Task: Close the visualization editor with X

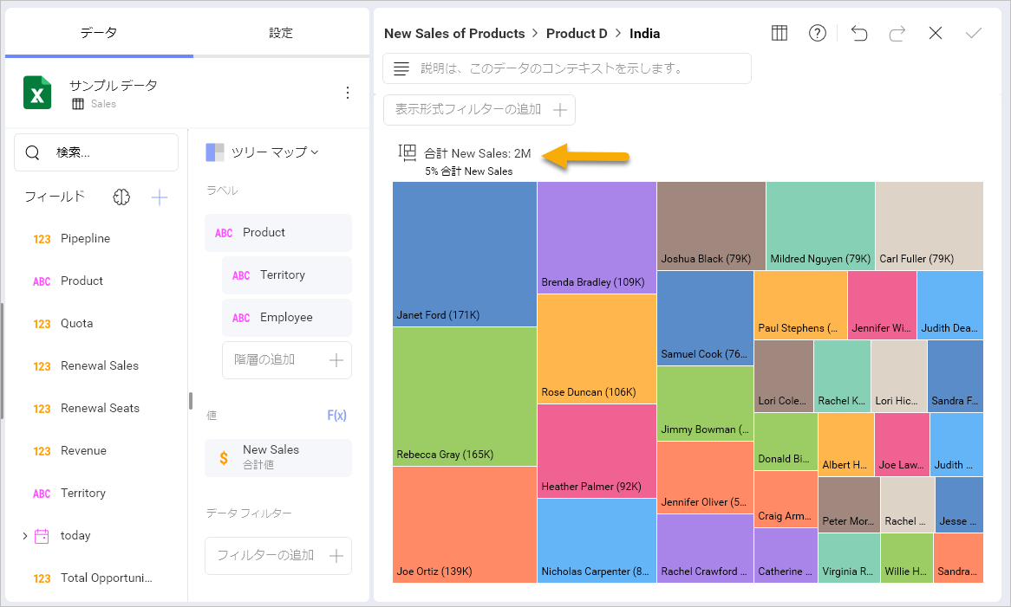Action: [935, 33]
